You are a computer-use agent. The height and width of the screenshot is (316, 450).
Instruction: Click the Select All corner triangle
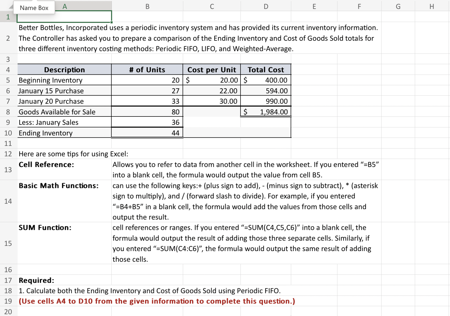coord(11,6)
